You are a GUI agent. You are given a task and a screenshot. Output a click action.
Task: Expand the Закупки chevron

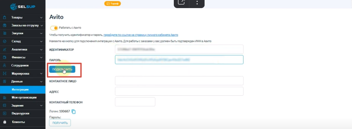click(x=41, y=33)
